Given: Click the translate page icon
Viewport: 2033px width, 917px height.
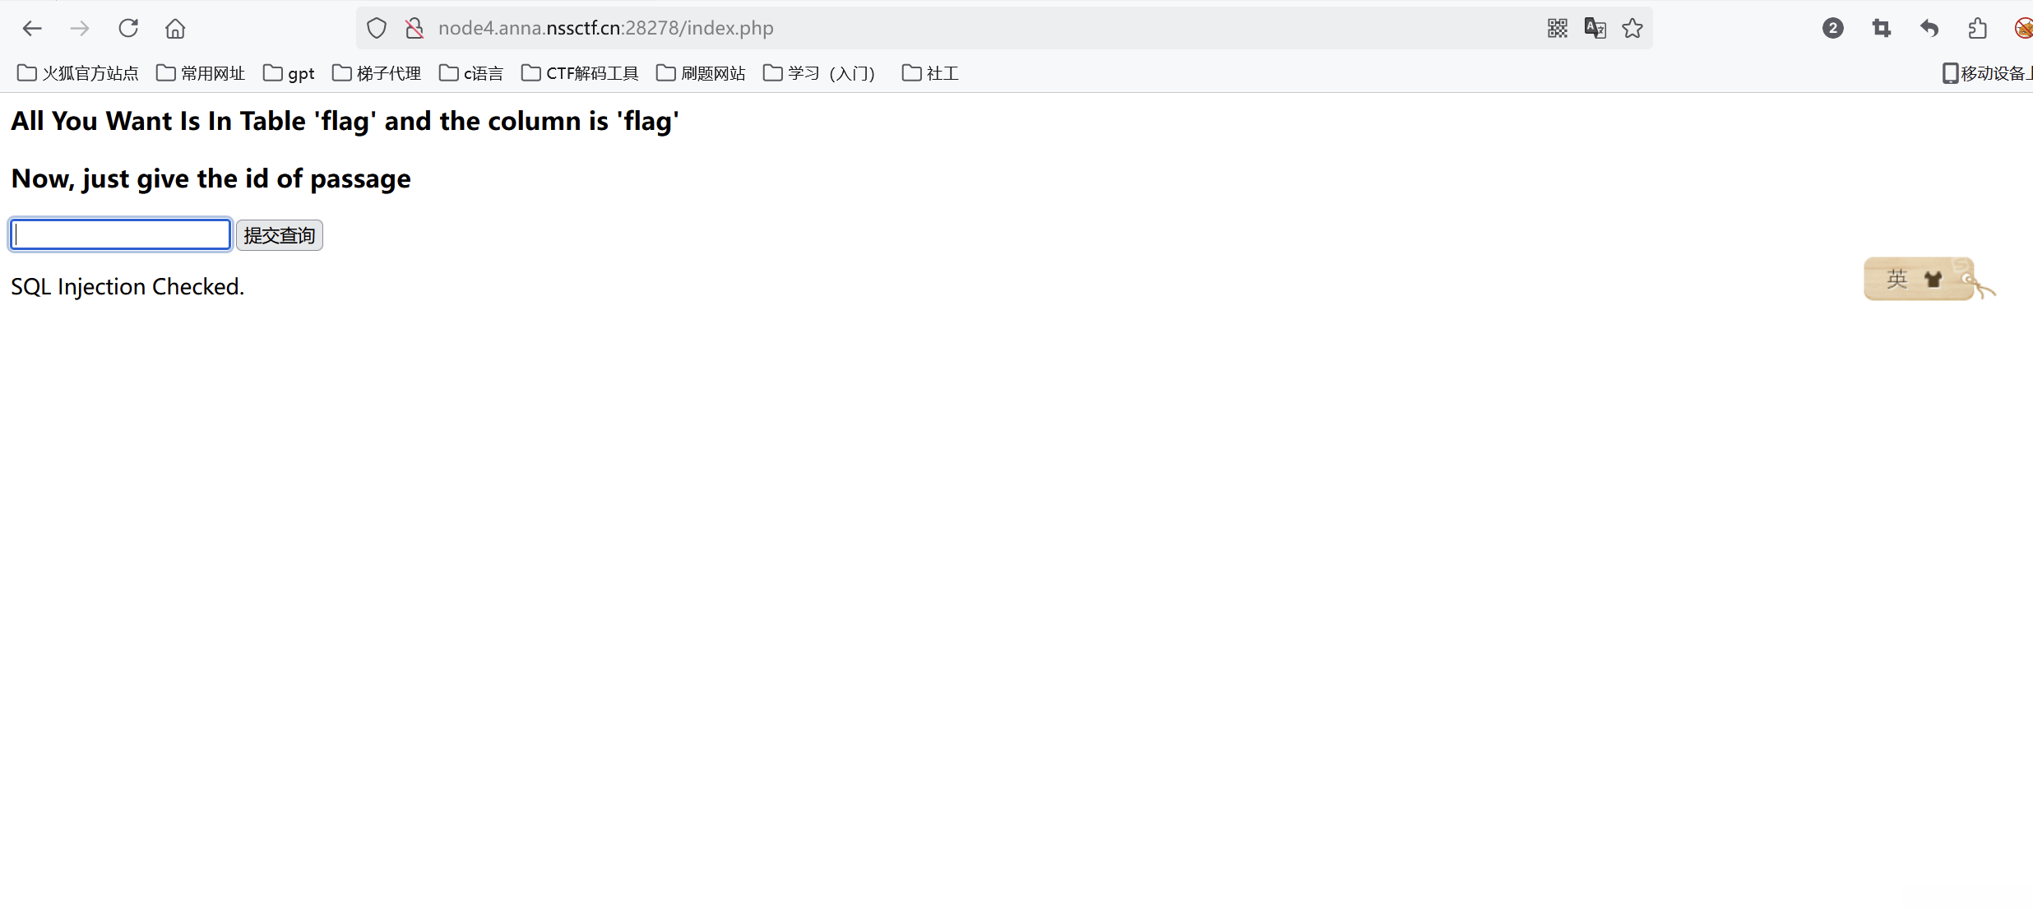Looking at the screenshot, I should click(x=1595, y=29).
